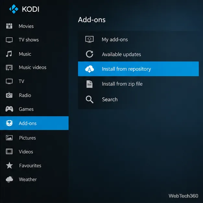The height and width of the screenshot is (203, 203).
Task: Open the Music section label
Action: click(x=25, y=54)
